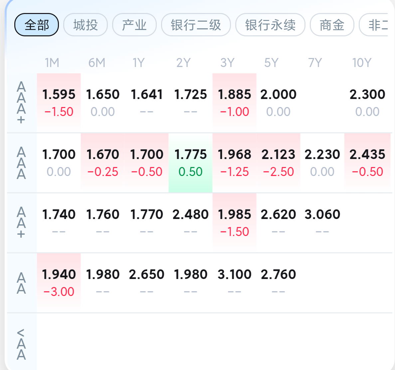395x370 pixels.
Task: Click the AAA+ 1M yield cell 1.595
Action: (x=59, y=102)
